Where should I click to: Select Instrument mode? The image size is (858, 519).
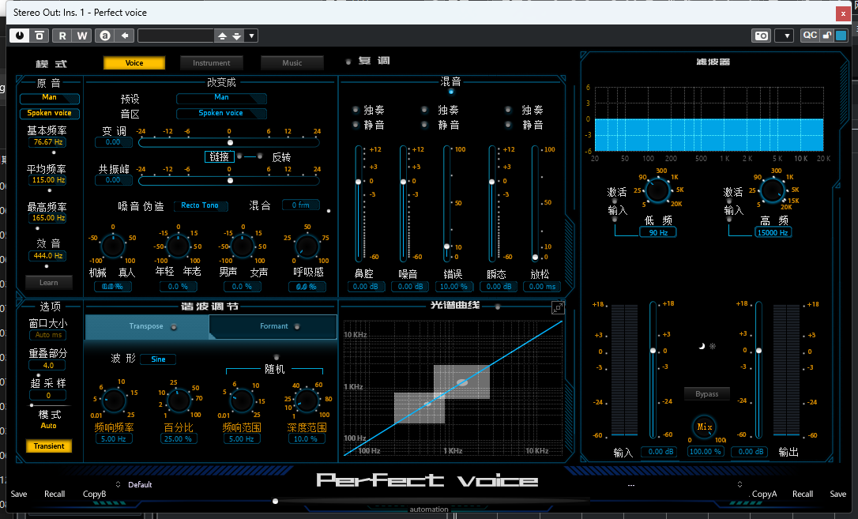point(211,63)
